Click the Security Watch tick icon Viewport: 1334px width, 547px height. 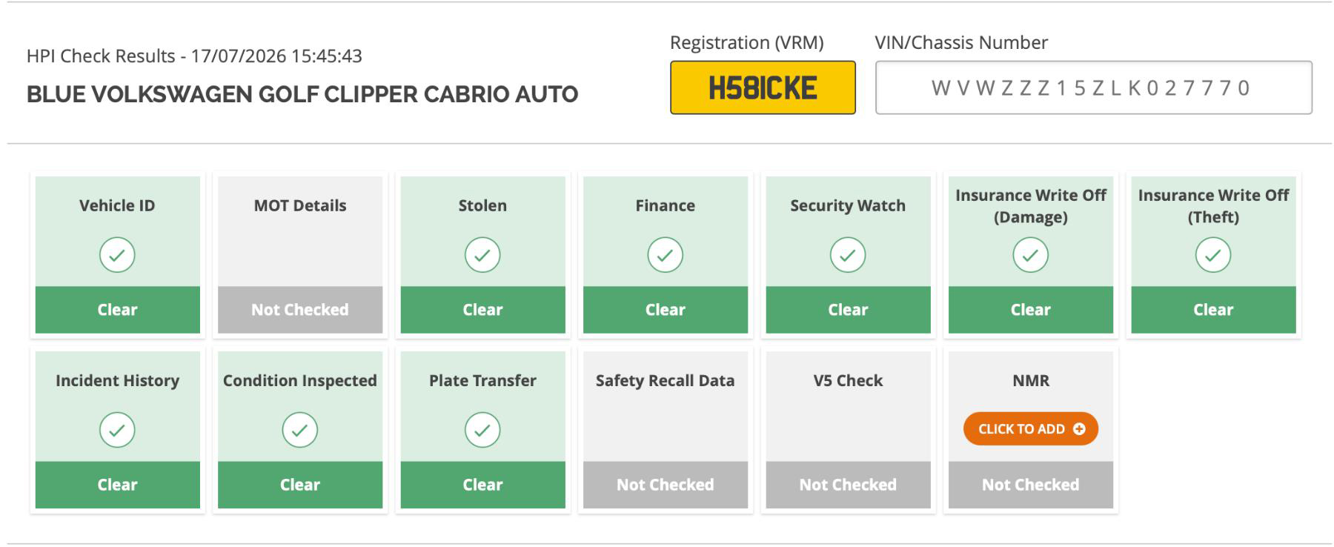coord(848,255)
